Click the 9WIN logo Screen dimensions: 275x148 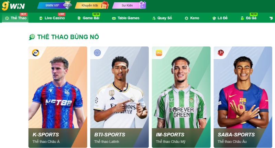tap(13, 6)
